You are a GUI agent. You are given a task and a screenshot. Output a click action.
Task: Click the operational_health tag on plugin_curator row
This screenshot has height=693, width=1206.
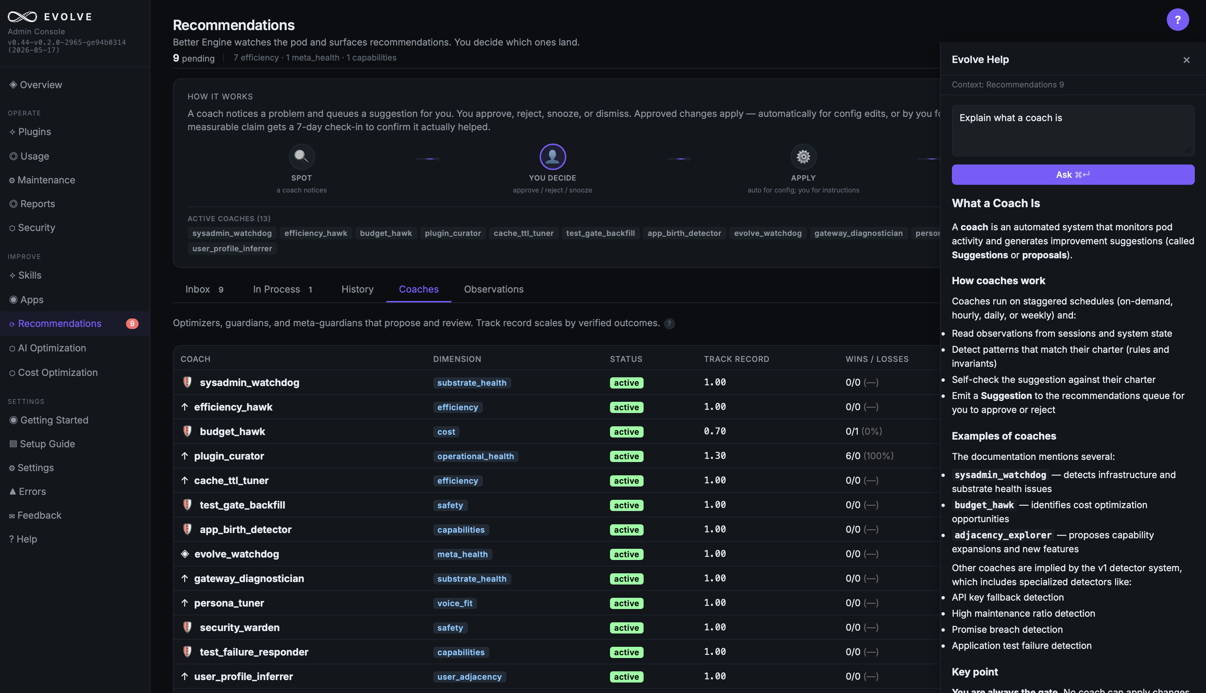[x=476, y=456]
